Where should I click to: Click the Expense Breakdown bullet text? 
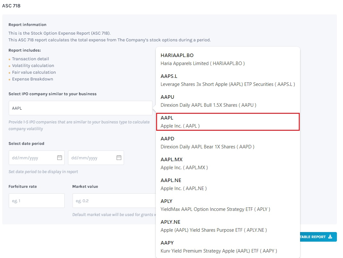[33, 79]
